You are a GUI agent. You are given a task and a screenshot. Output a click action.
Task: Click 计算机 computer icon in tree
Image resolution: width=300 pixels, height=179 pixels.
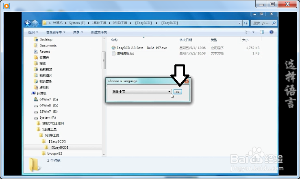click(x=33, y=94)
